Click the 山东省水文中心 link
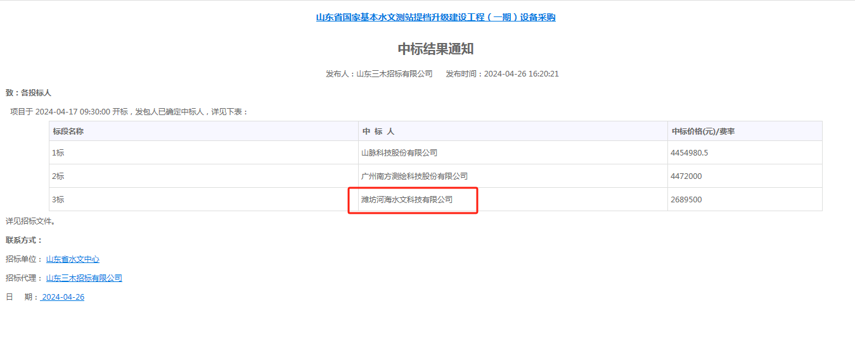Screen dimensions: 855x356 [72, 259]
